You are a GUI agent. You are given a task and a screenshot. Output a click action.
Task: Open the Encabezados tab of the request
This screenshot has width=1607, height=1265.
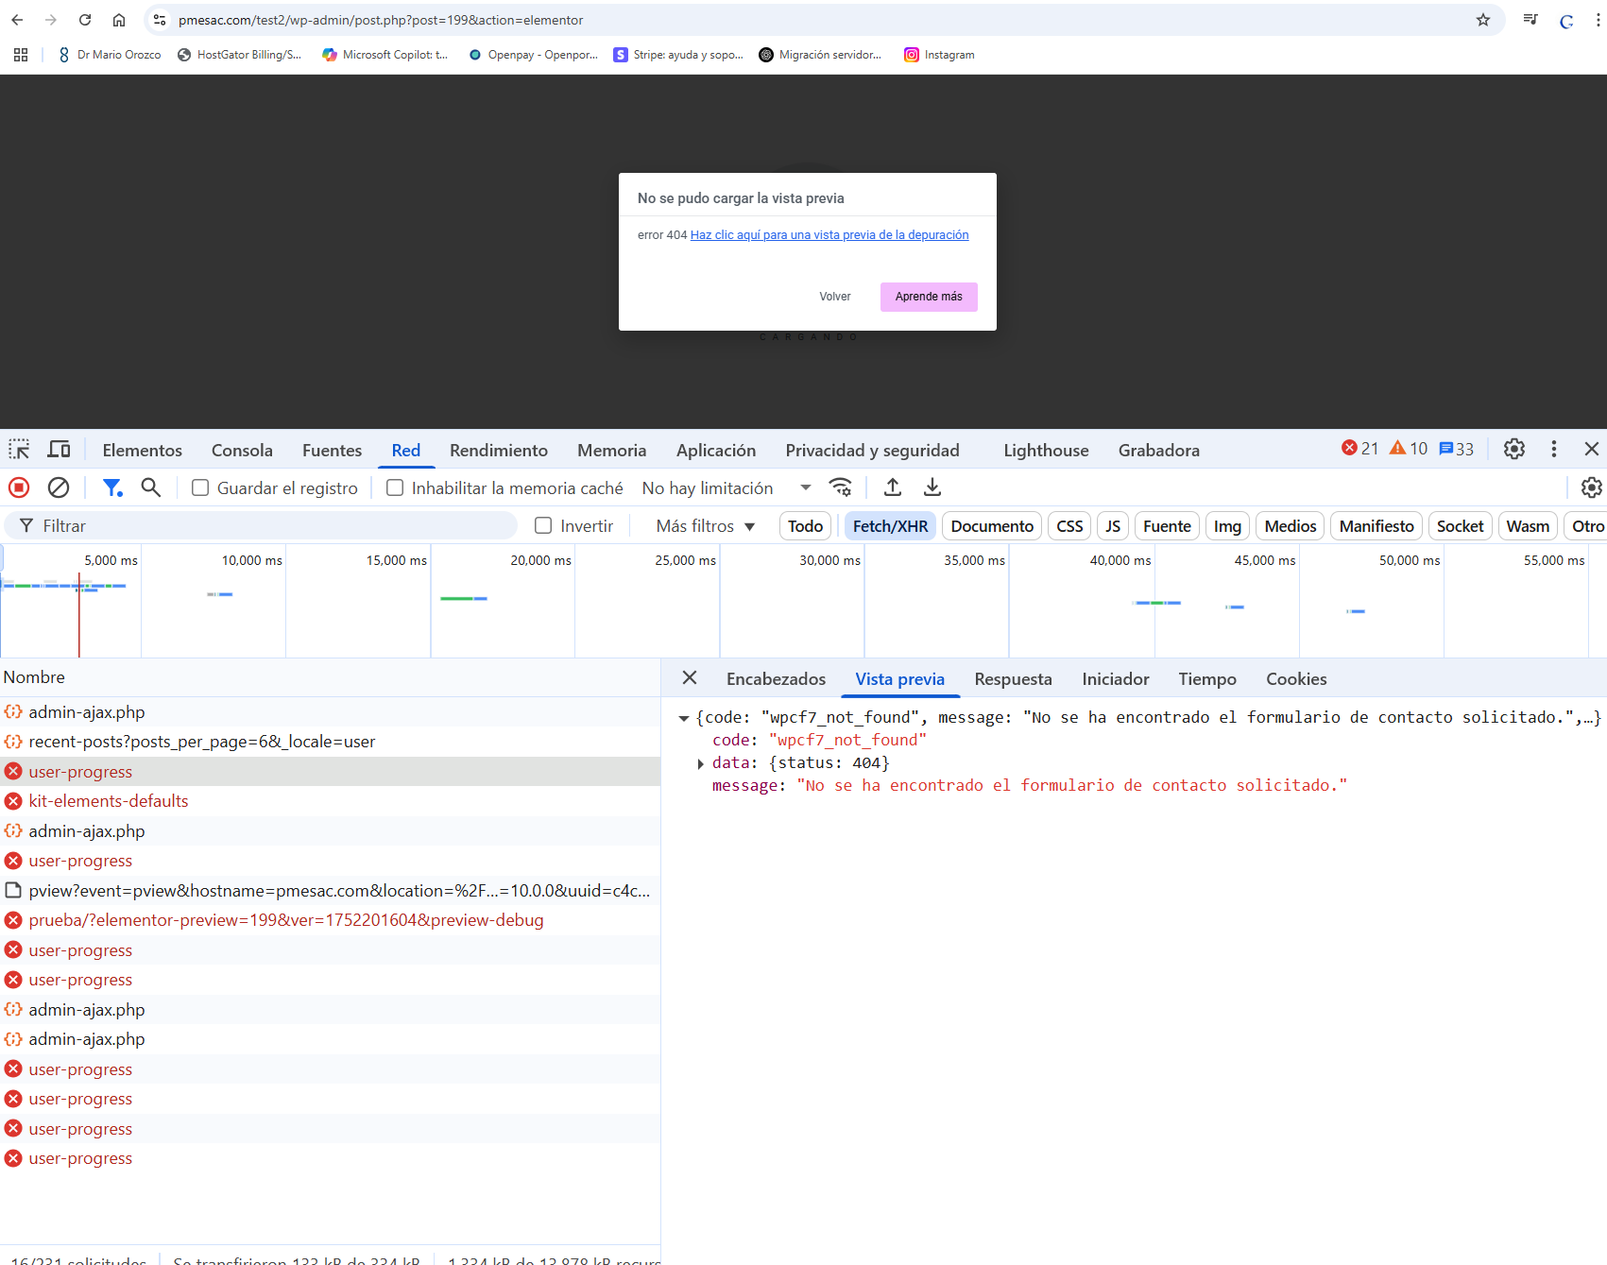point(776,679)
